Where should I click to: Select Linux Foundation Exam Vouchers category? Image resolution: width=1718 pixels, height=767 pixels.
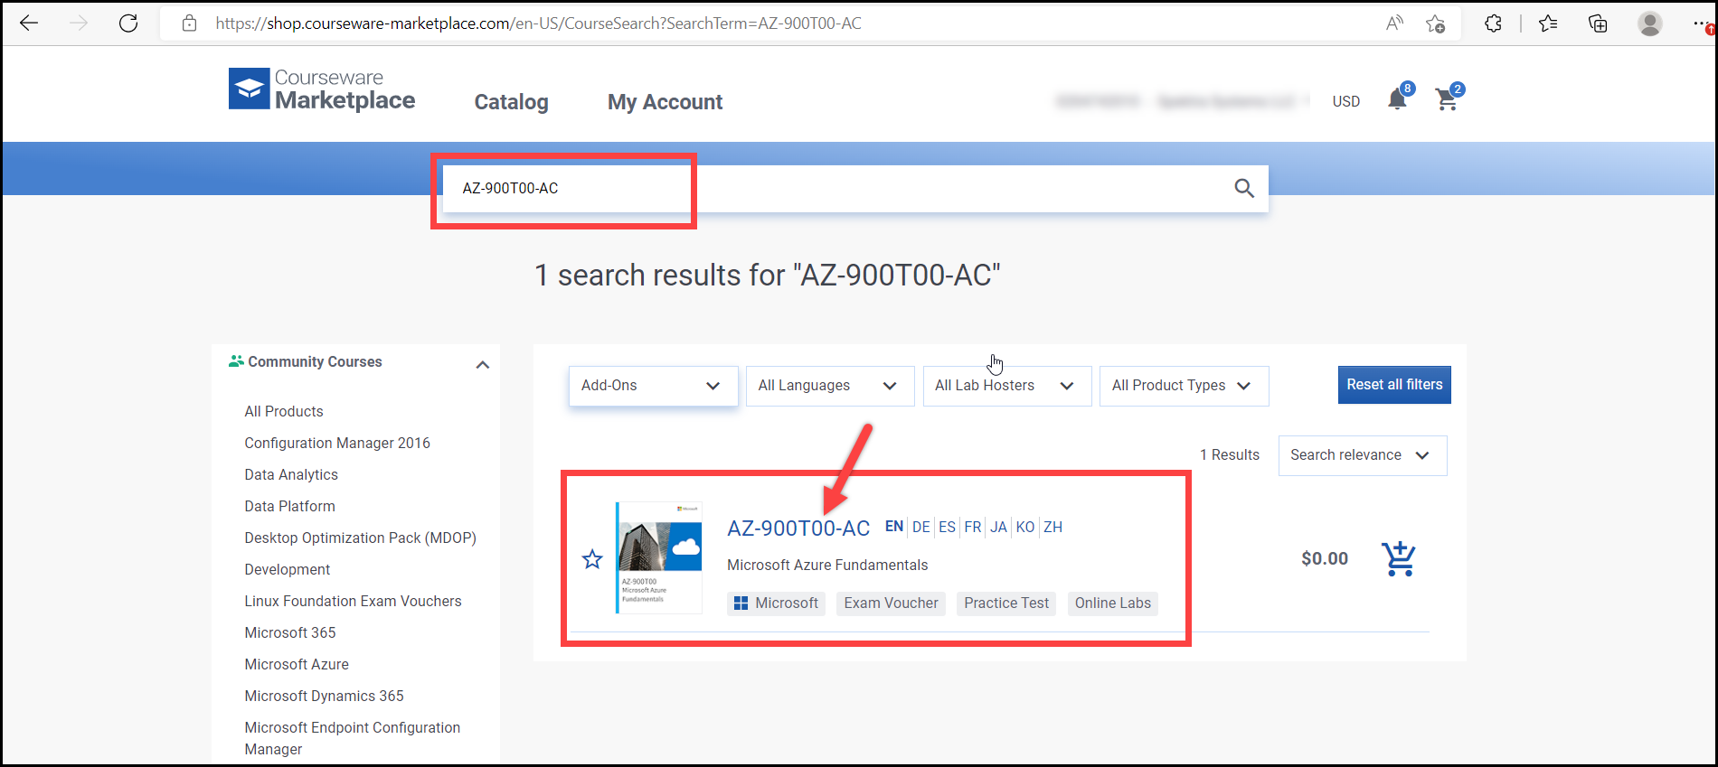353,601
